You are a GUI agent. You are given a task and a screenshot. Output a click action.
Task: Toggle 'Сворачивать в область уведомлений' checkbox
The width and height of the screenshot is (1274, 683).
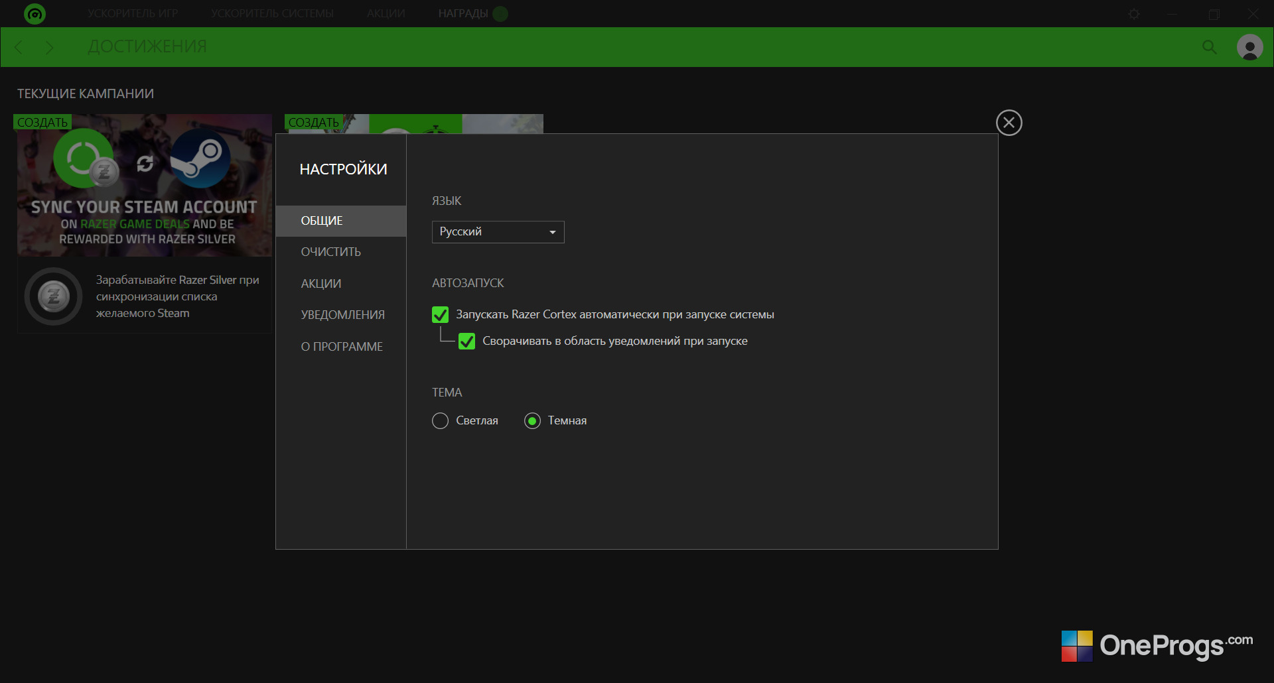(x=466, y=341)
